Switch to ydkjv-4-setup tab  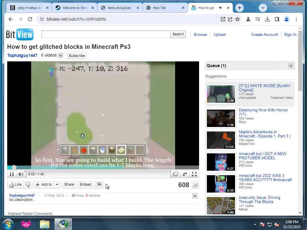coord(29,8)
